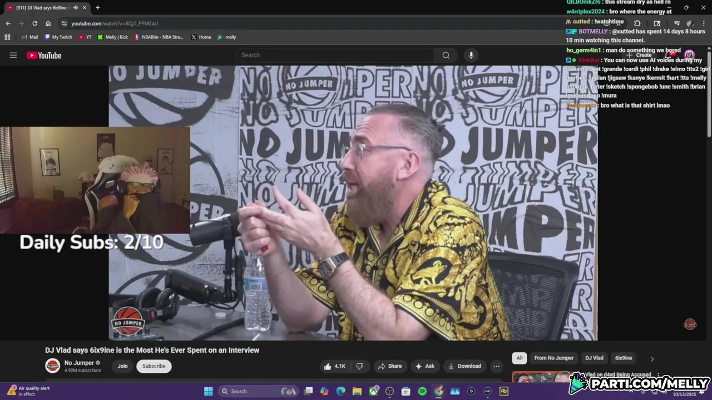Open the YouTube account avatar menu
712x400 pixels.
pyautogui.click(x=690, y=55)
